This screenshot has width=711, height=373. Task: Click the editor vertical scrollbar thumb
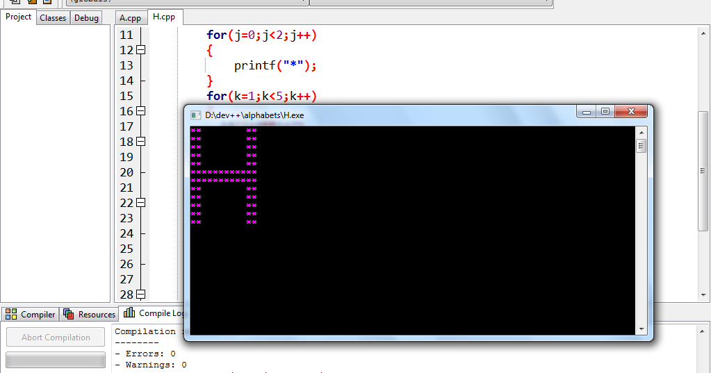(703, 172)
